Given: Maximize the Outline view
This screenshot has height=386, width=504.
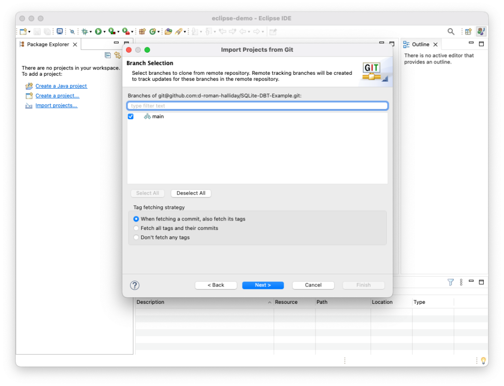Looking at the screenshot, I should point(481,44).
